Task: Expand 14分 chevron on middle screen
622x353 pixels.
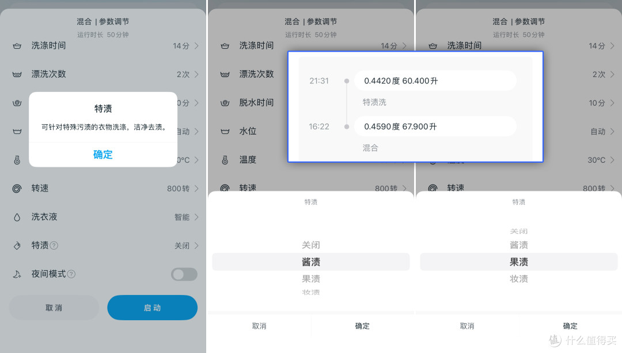Action: pos(404,46)
